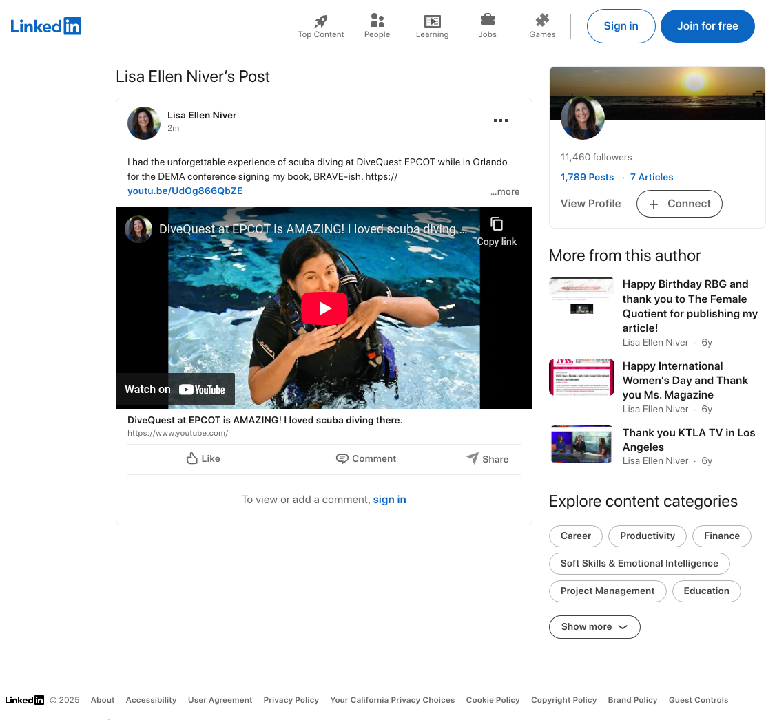Open Happy Birthday RBG article title

pos(690,306)
